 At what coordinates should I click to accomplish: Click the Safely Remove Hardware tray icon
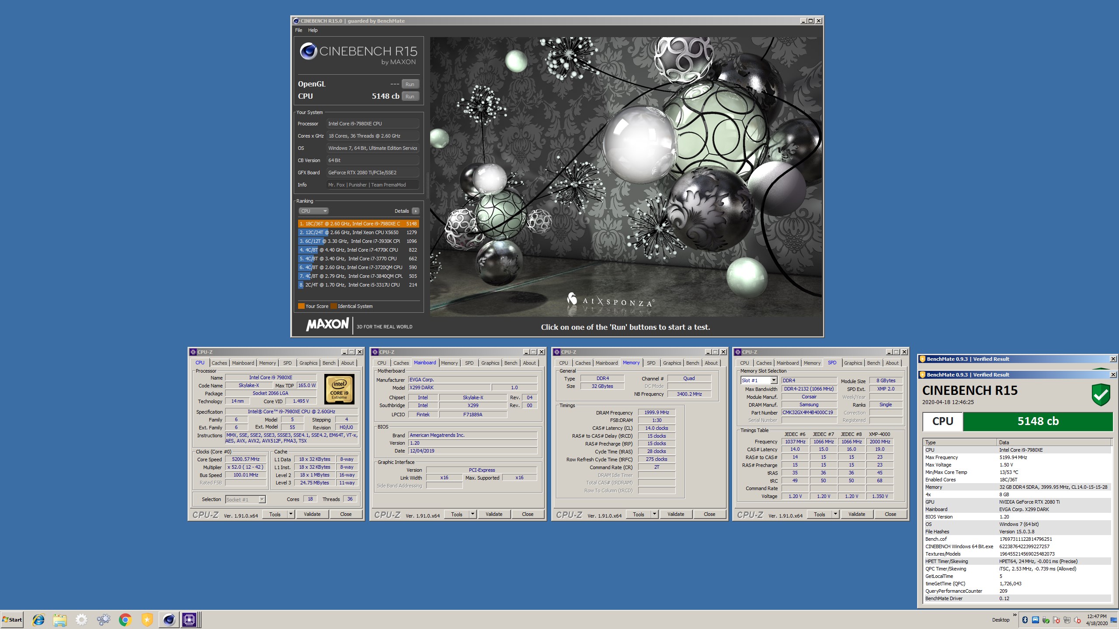(1046, 620)
